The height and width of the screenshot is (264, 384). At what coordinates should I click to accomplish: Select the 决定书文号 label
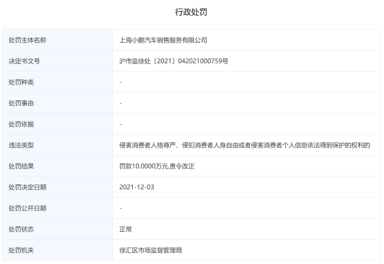24,61
